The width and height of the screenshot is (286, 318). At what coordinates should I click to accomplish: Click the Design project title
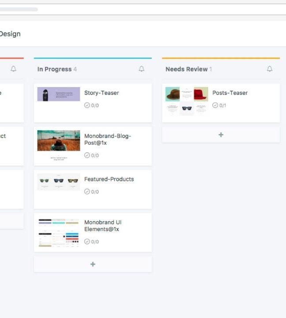(x=10, y=34)
